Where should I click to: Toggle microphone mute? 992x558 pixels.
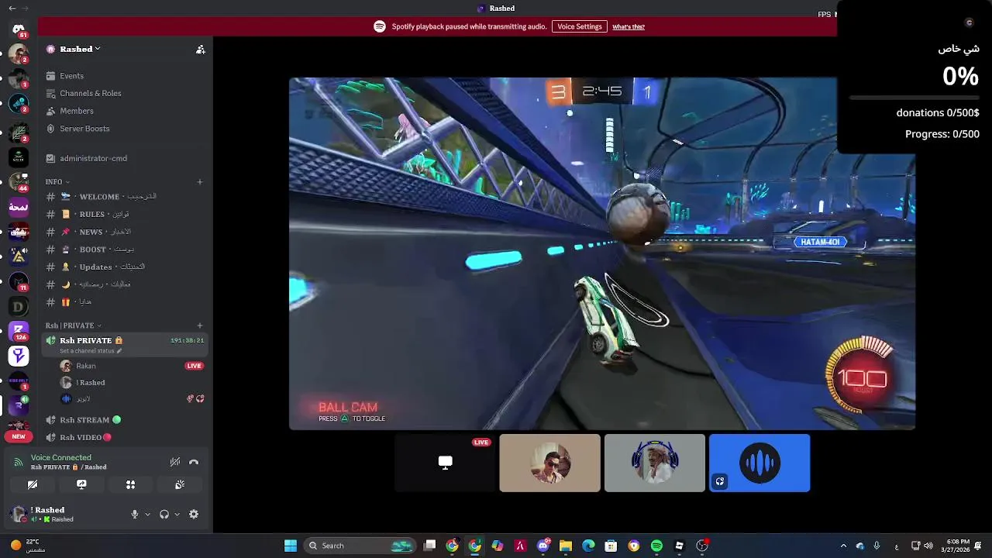[x=135, y=514]
